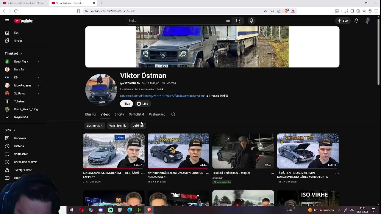The width and height of the screenshot is (381, 214).
Task: Open the notifications bell
Action: coord(356,21)
